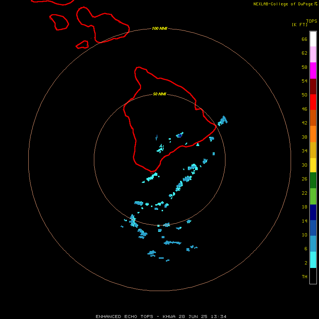Click the '13:34' timestamp in the footer
Image resolution: width=319 pixels, height=319 pixels.
point(219,317)
